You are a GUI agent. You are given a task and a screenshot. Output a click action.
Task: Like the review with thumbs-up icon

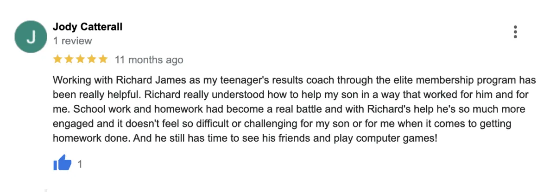[x=62, y=163]
